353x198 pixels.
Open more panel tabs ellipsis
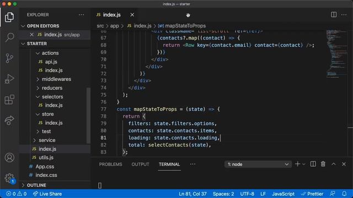192,164
